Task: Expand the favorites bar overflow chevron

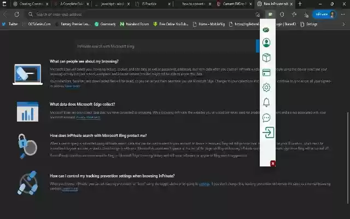Action: 344,24
